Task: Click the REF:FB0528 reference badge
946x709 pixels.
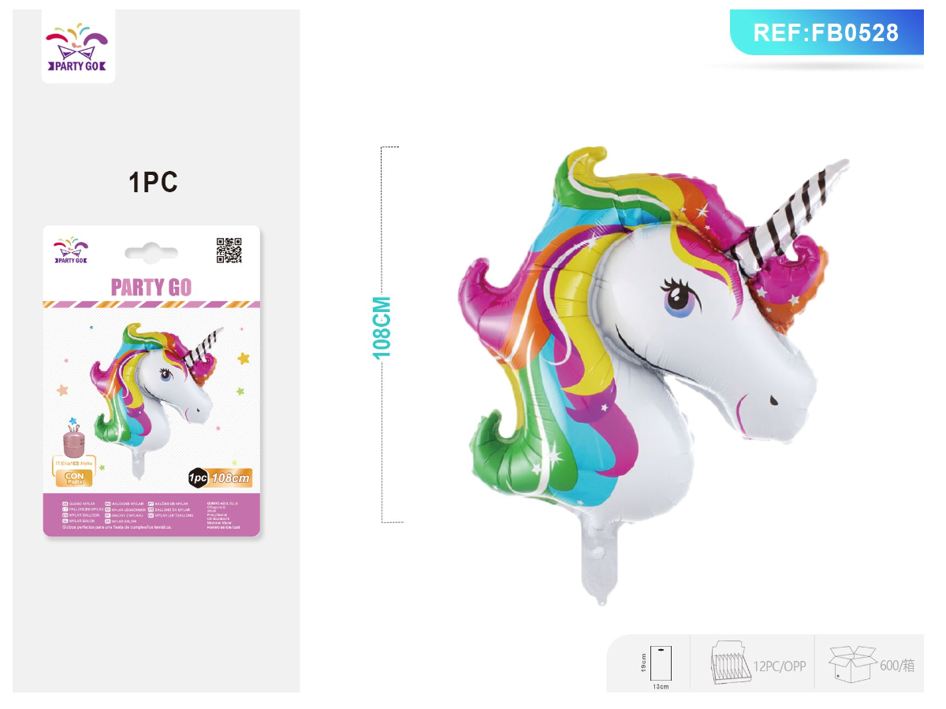Action: (x=826, y=32)
